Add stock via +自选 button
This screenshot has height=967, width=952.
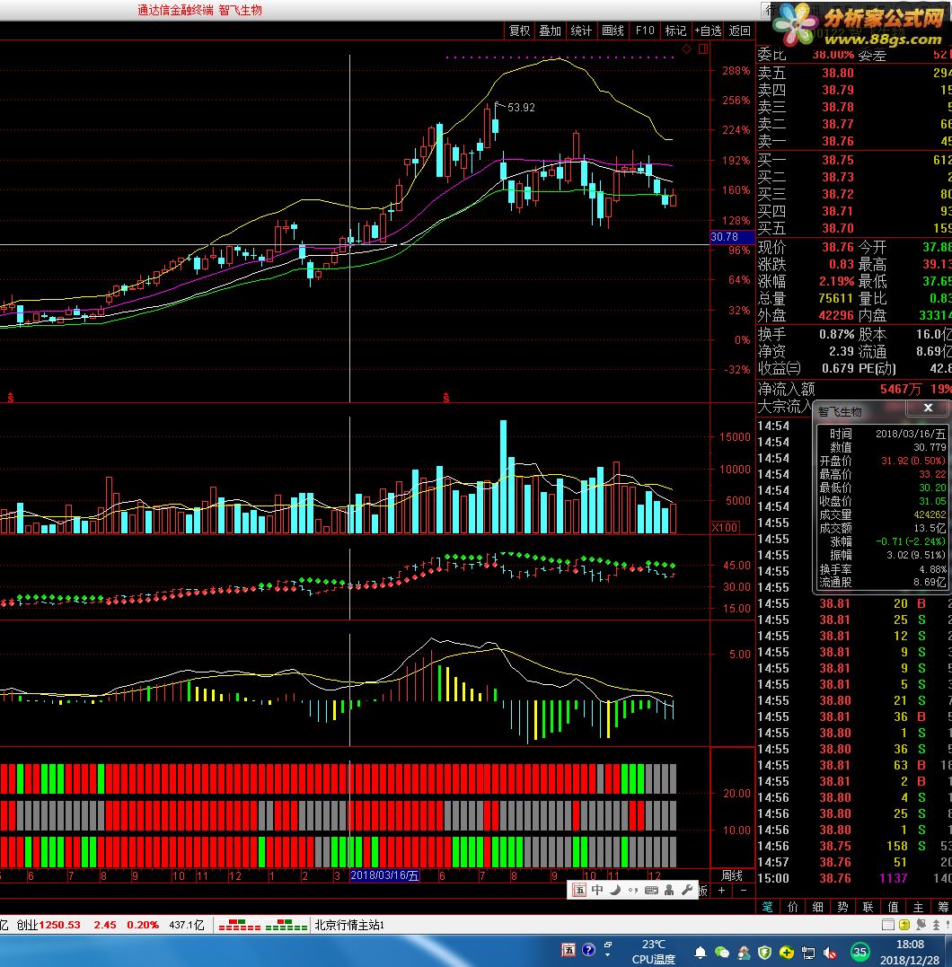click(708, 31)
